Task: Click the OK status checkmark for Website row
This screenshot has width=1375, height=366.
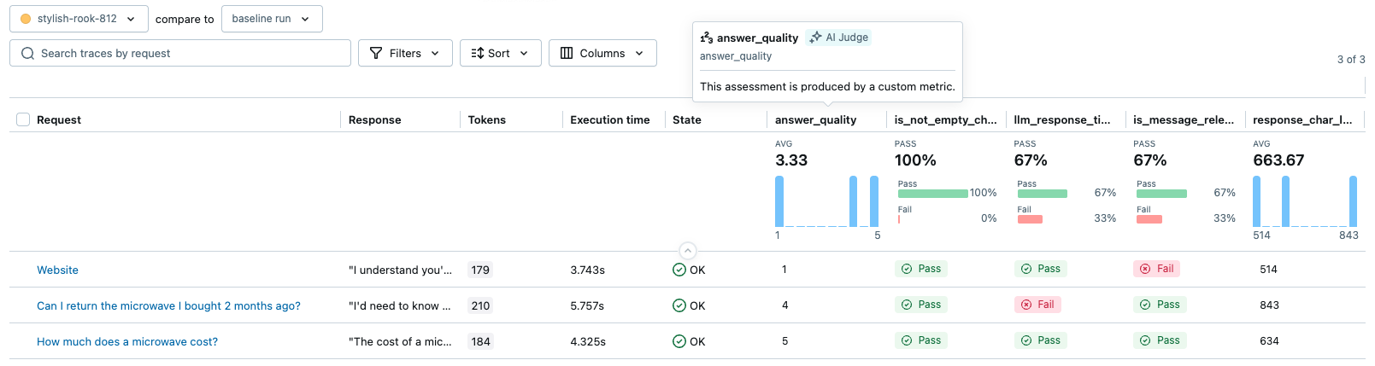Action: [679, 270]
